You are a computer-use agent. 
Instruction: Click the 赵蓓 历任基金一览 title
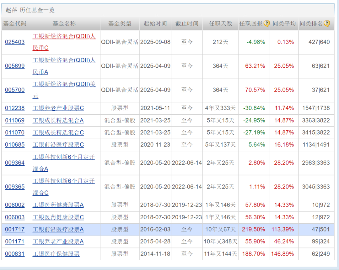[x=30, y=10]
